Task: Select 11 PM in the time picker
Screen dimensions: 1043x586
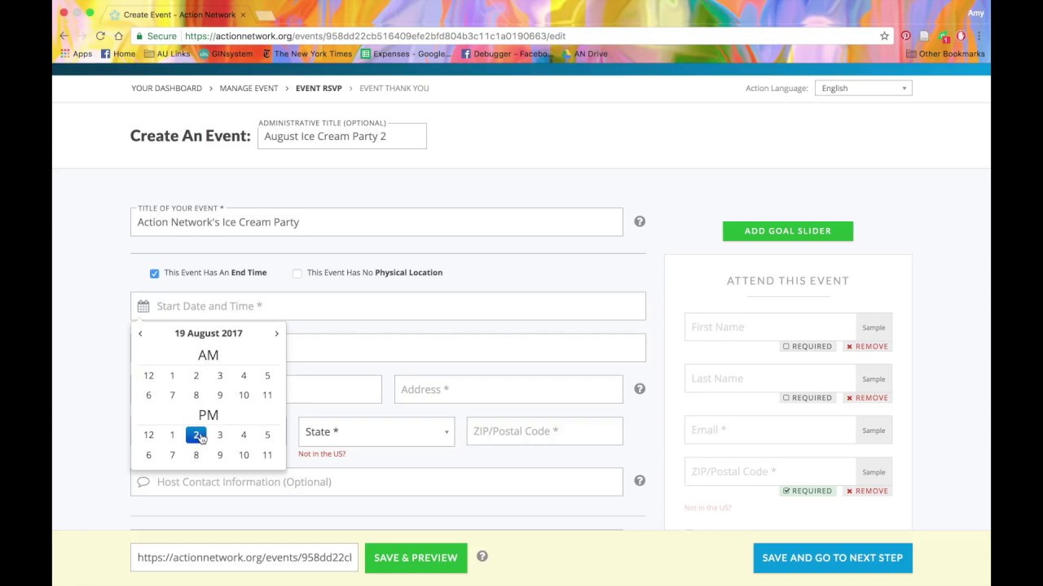Action: (267, 455)
